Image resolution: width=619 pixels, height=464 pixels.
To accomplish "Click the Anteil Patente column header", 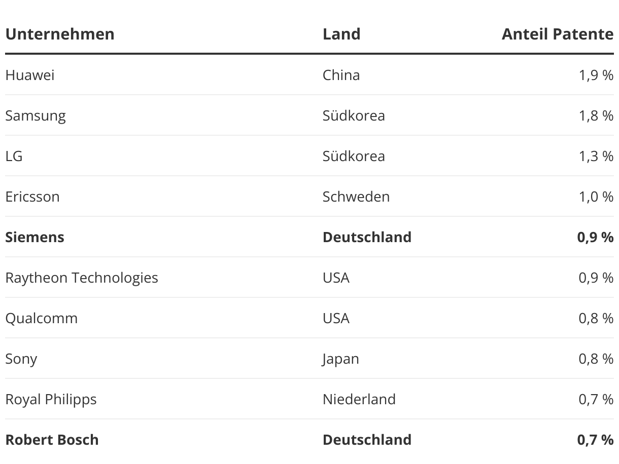I will point(558,34).
